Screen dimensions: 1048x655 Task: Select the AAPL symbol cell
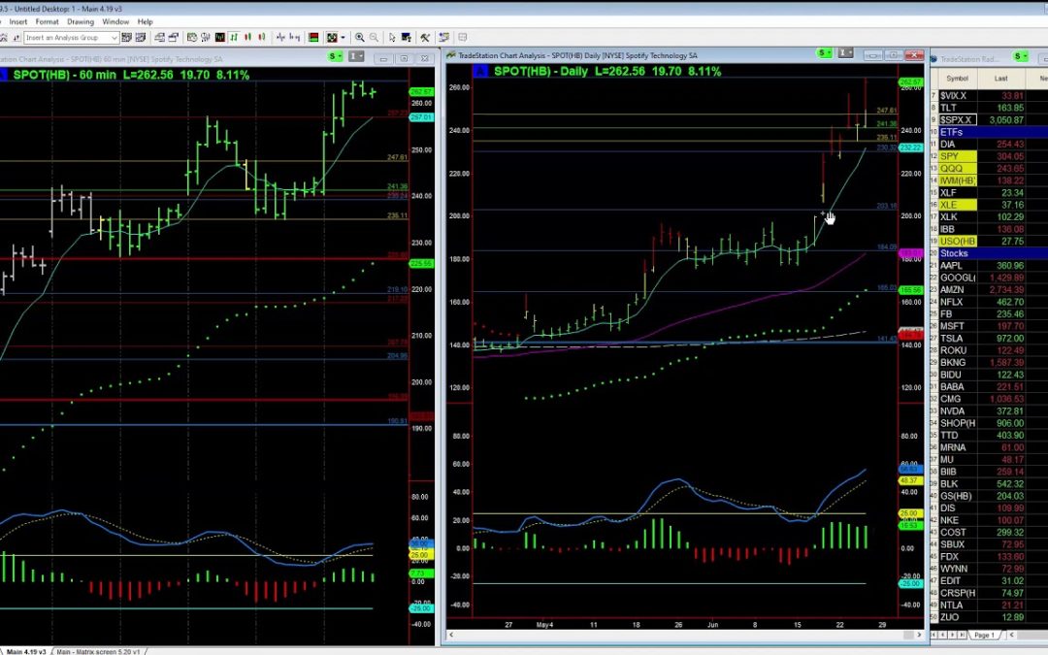point(958,265)
